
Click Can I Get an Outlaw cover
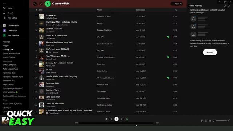(42, 105)
